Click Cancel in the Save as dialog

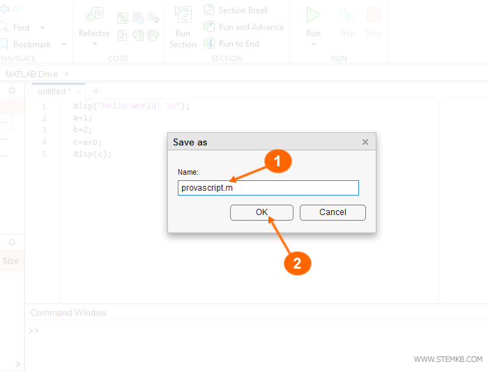coord(333,212)
